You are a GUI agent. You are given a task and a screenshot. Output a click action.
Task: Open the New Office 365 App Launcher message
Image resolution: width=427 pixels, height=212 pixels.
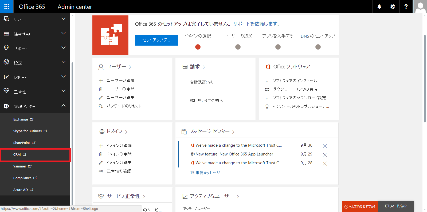pos(234,154)
